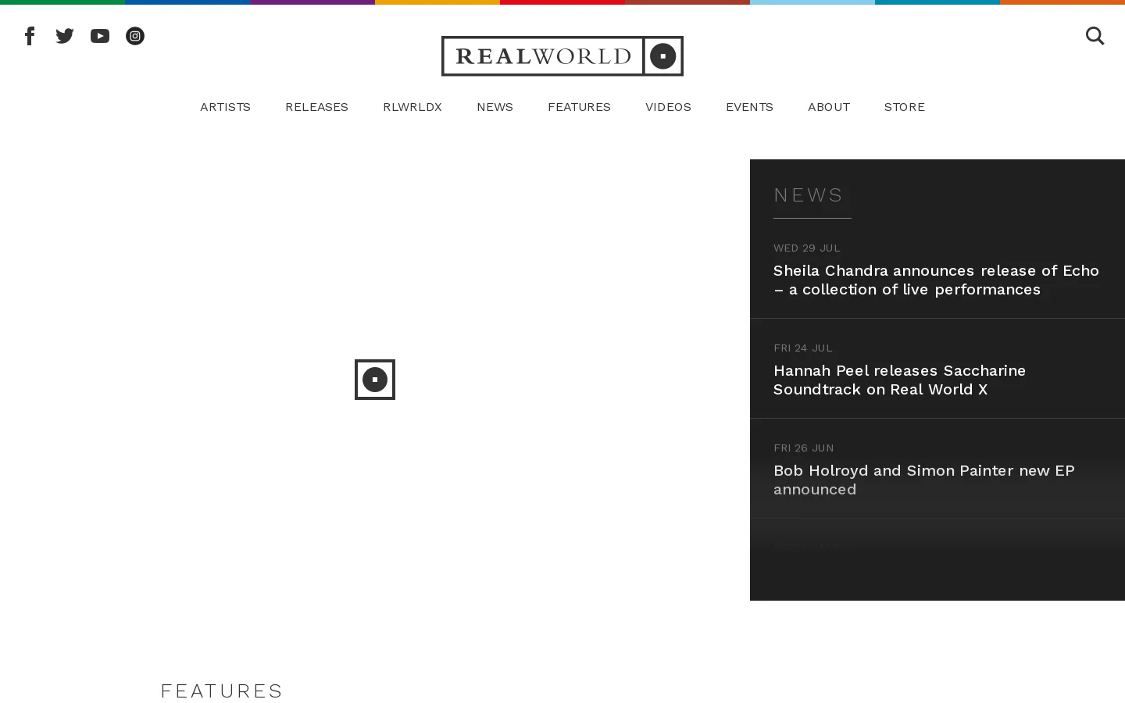The image size is (1125, 703).
Task: Open the About page
Action: (829, 107)
